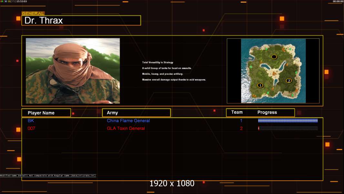Click start position marker 1 on map
Screen dimensions: 344x194
coord(260,85)
